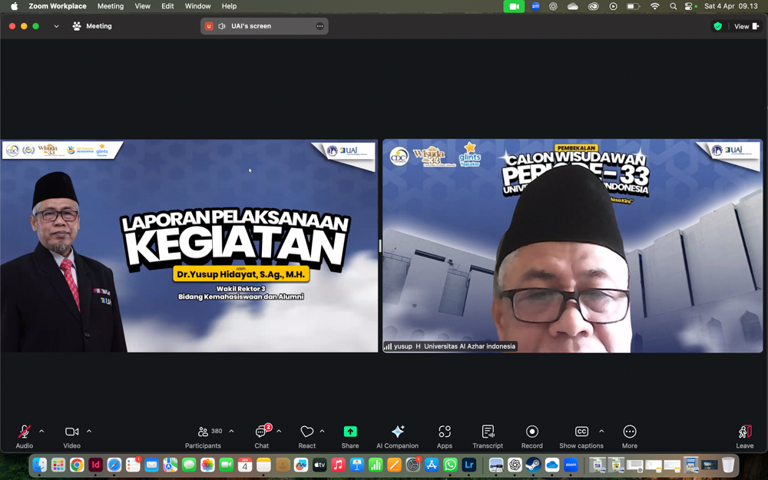Open the Transcript panel
Screen dimensions: 768x480
[488, 432]
